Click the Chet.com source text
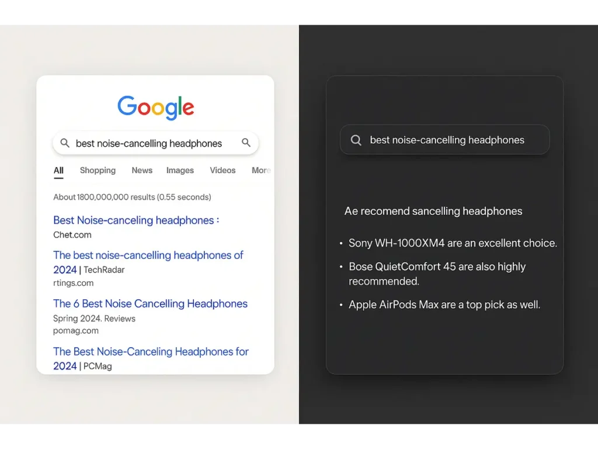Image resolution: width=598 pixels, height=449 pixels. (x=72, y=235)
